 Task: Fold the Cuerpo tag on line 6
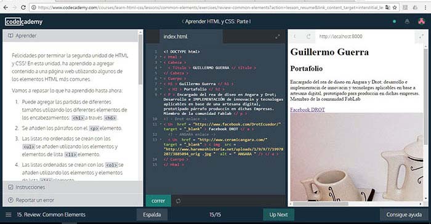(x=161, y=79)
